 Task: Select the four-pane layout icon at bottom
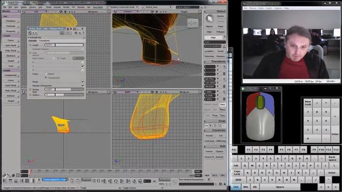point(27,181)
